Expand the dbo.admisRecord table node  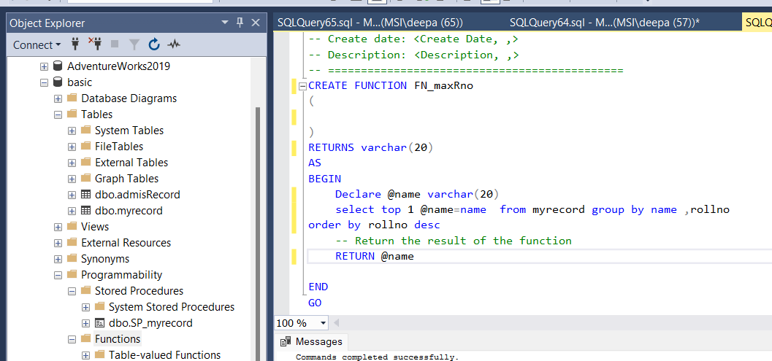click(72, 195)
